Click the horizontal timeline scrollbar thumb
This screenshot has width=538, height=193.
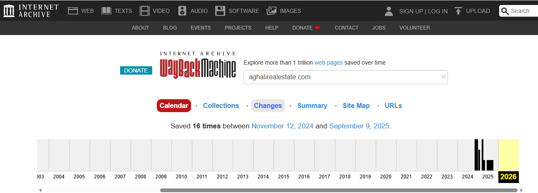point(339,190)
